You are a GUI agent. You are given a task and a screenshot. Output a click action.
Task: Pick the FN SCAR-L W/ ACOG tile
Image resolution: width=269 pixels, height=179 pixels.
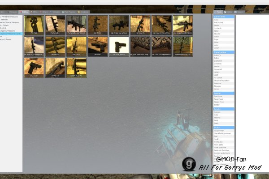point(77,25)
